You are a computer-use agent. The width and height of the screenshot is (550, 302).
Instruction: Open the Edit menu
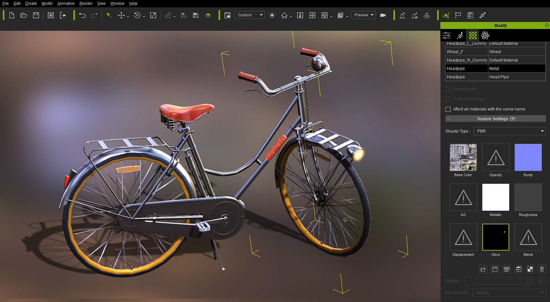17,4
